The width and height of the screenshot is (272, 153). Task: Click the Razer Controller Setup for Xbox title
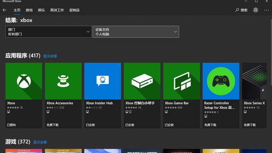(x=219, y=105)
